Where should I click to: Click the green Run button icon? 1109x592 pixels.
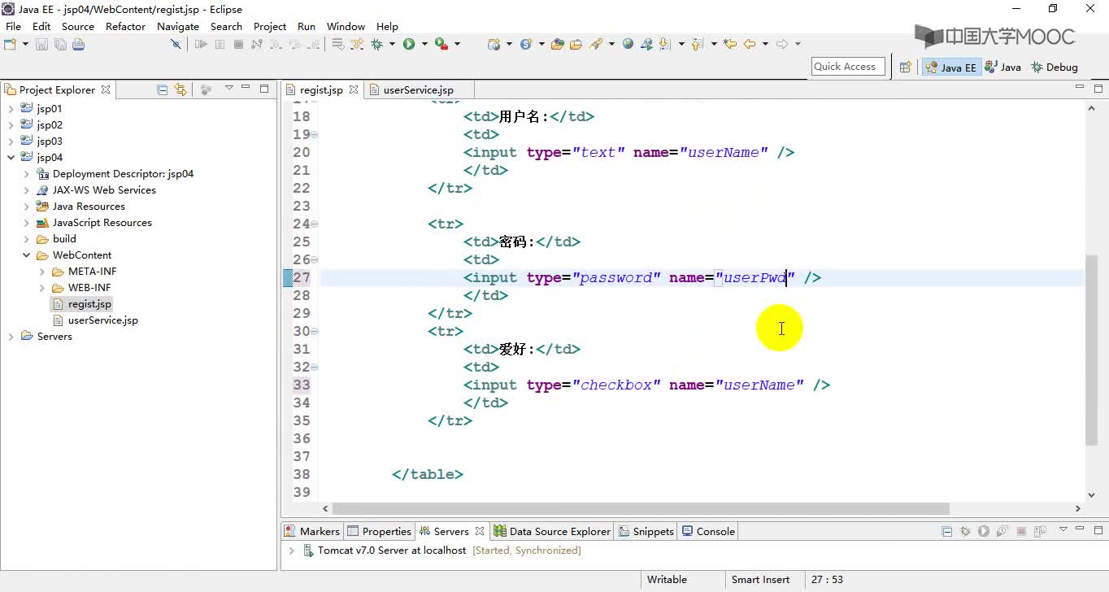coord(409,44)
